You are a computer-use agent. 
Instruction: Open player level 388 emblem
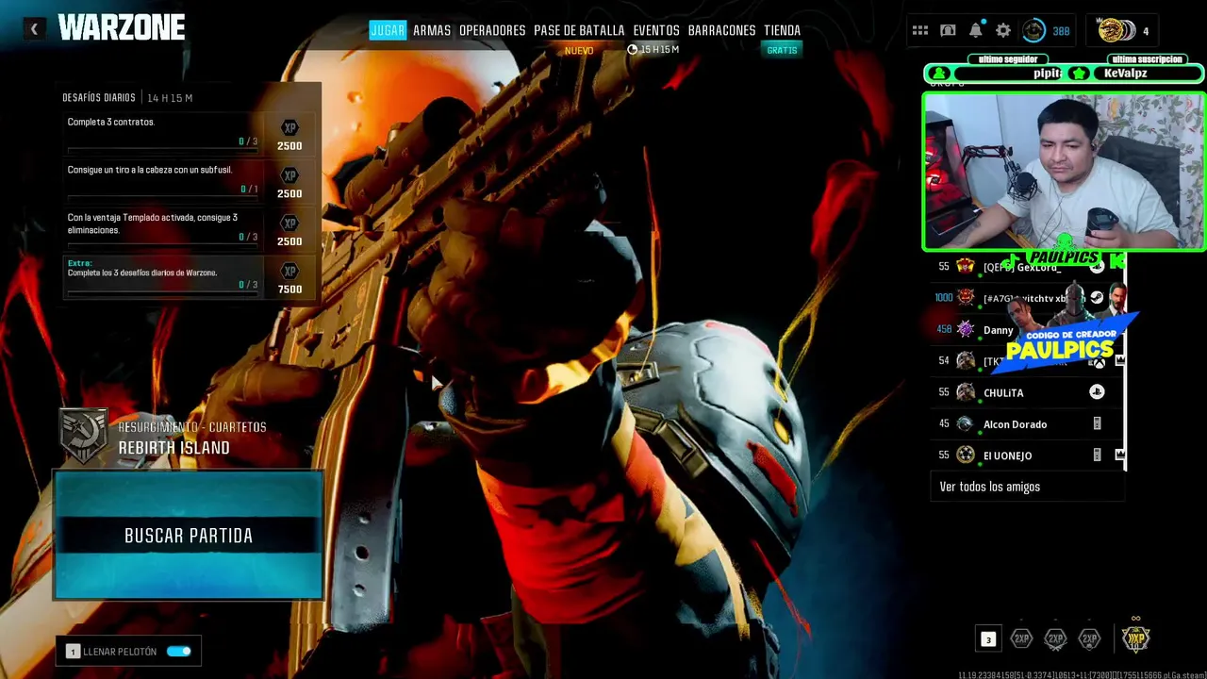tap(1034, 30)
